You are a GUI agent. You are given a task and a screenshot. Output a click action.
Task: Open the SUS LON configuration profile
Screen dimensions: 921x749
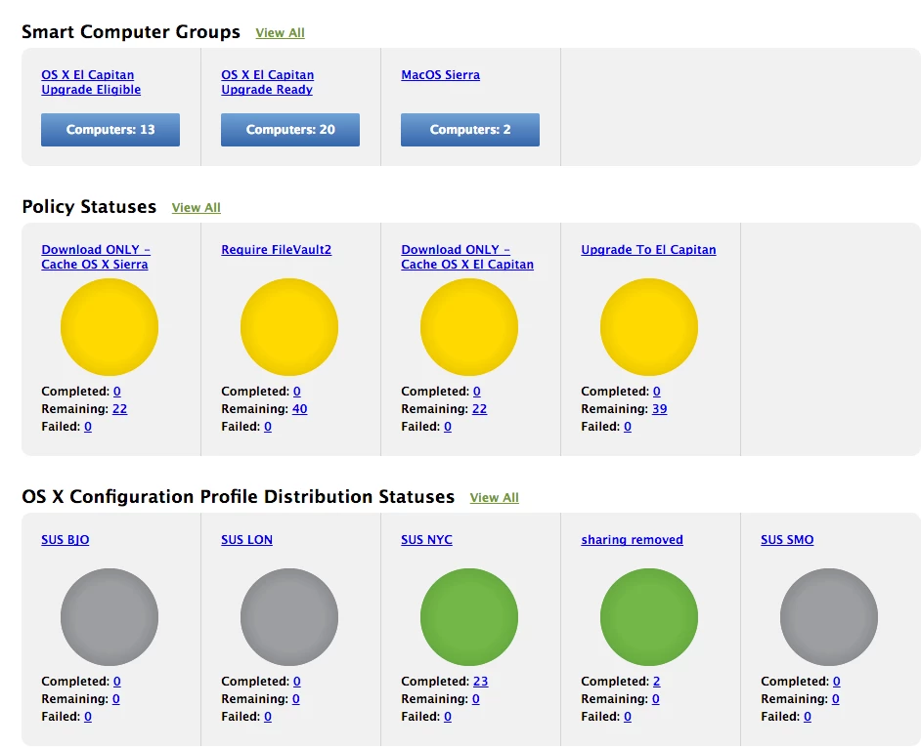pos(246,540)
